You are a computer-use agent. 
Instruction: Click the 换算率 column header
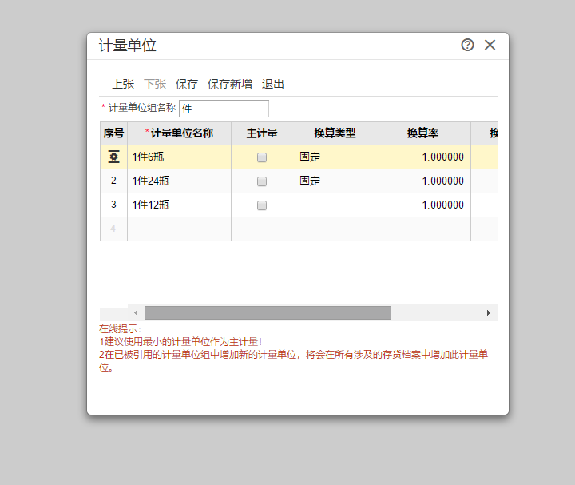[422, 133]
